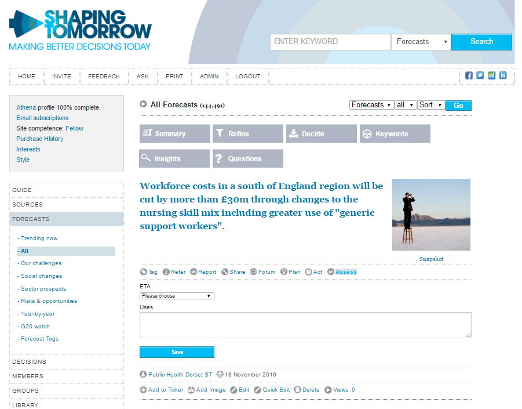Click the Add to Ticker plus icon
Image resolution: width=522 pixels, height=409 pixels.
point(143,390)
